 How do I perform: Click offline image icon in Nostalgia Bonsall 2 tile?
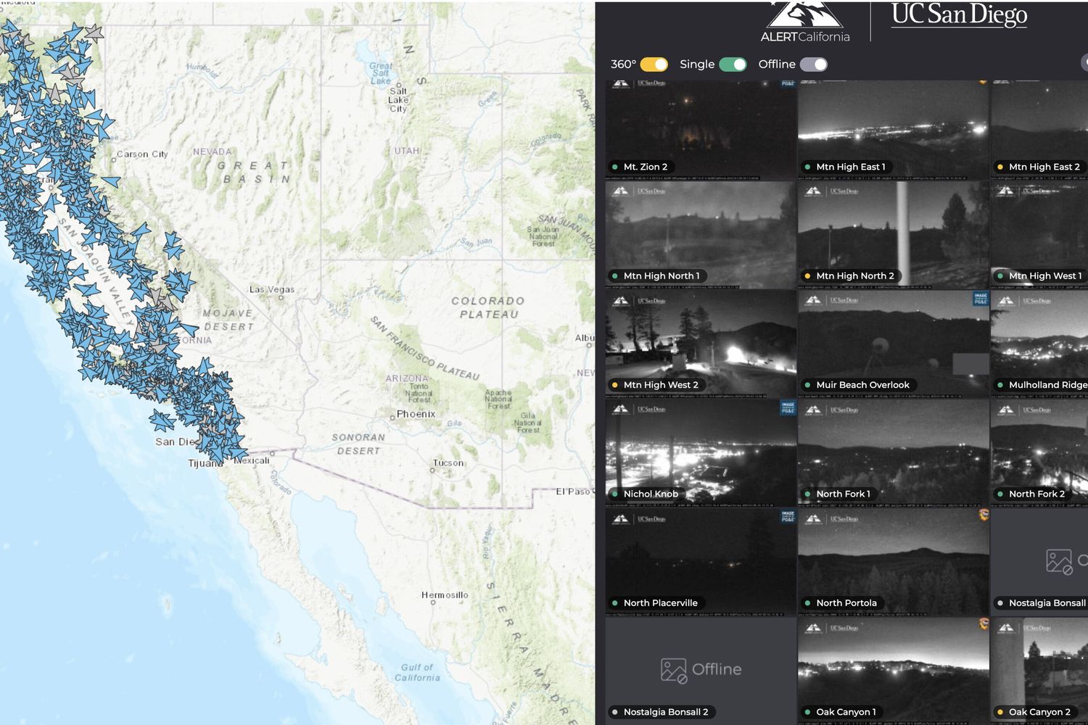[673, 670]
